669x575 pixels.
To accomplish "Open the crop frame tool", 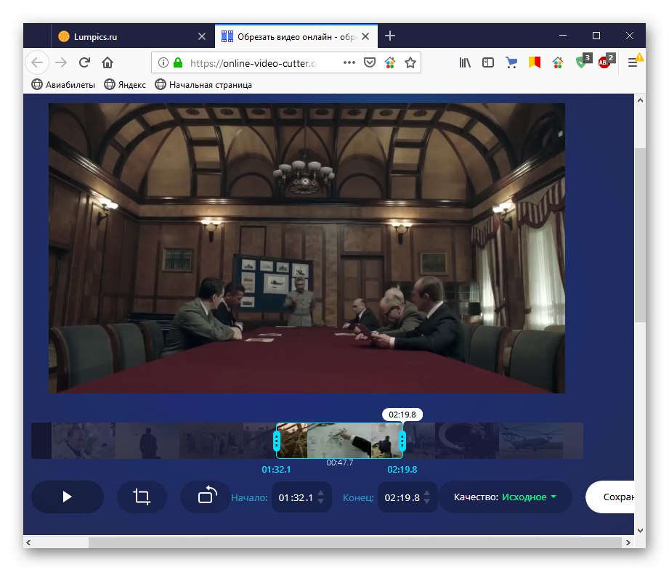I will click(x=142, y=497).
